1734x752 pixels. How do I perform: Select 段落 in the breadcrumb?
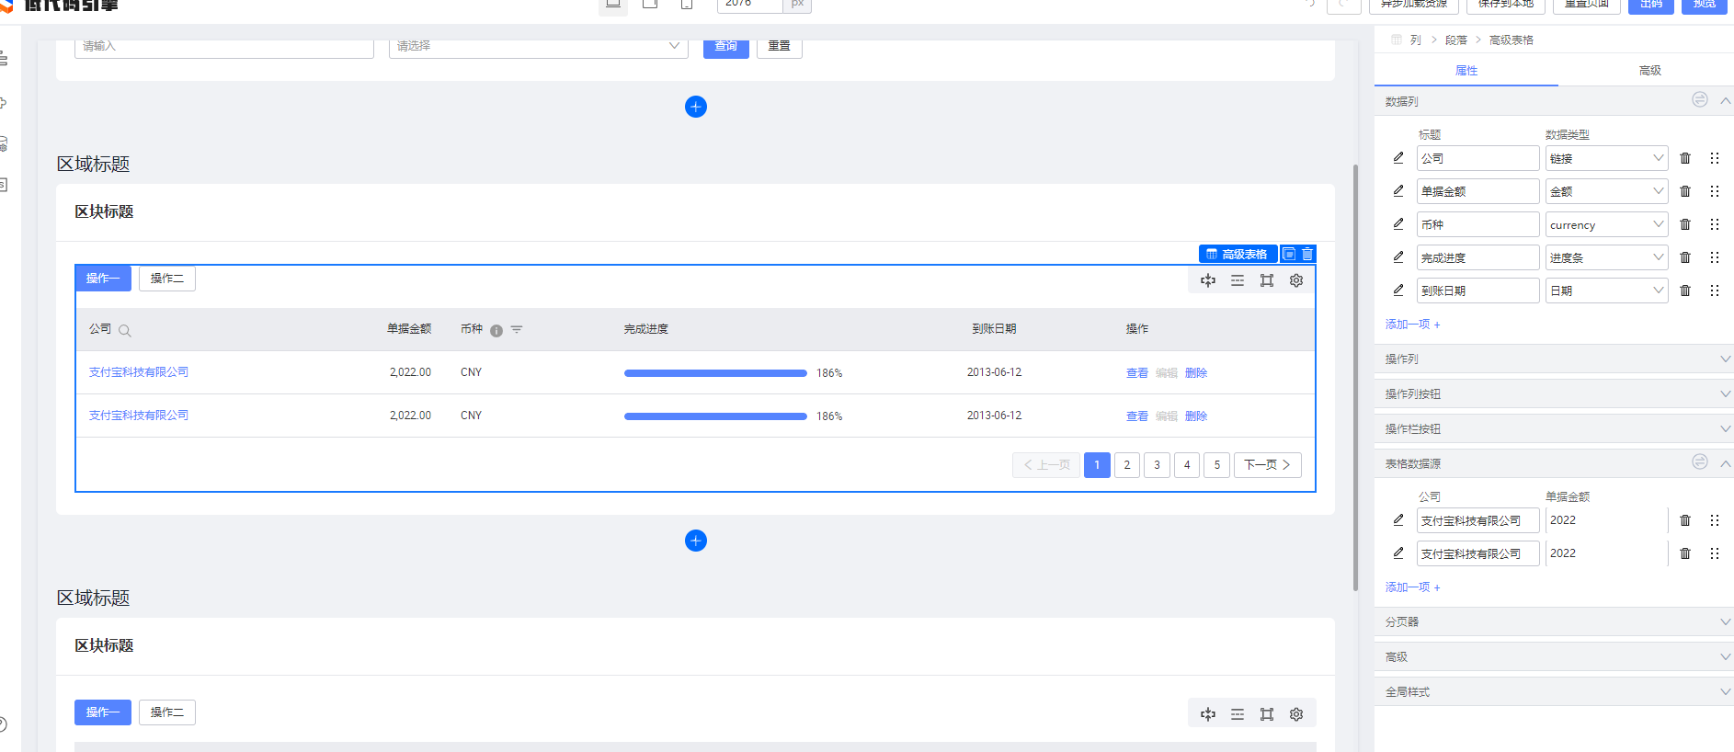click(1456, 40)
